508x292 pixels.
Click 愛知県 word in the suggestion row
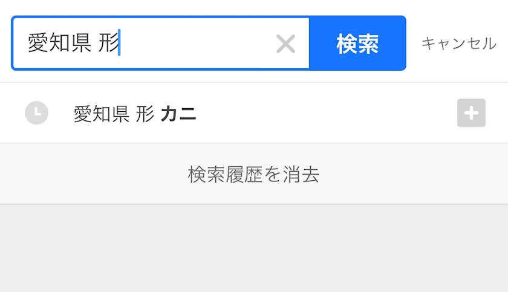[102, 114]
